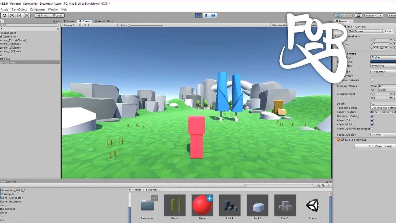Toggle Allow Dynamic Resolution checkbox

click(x=372, y=129)
